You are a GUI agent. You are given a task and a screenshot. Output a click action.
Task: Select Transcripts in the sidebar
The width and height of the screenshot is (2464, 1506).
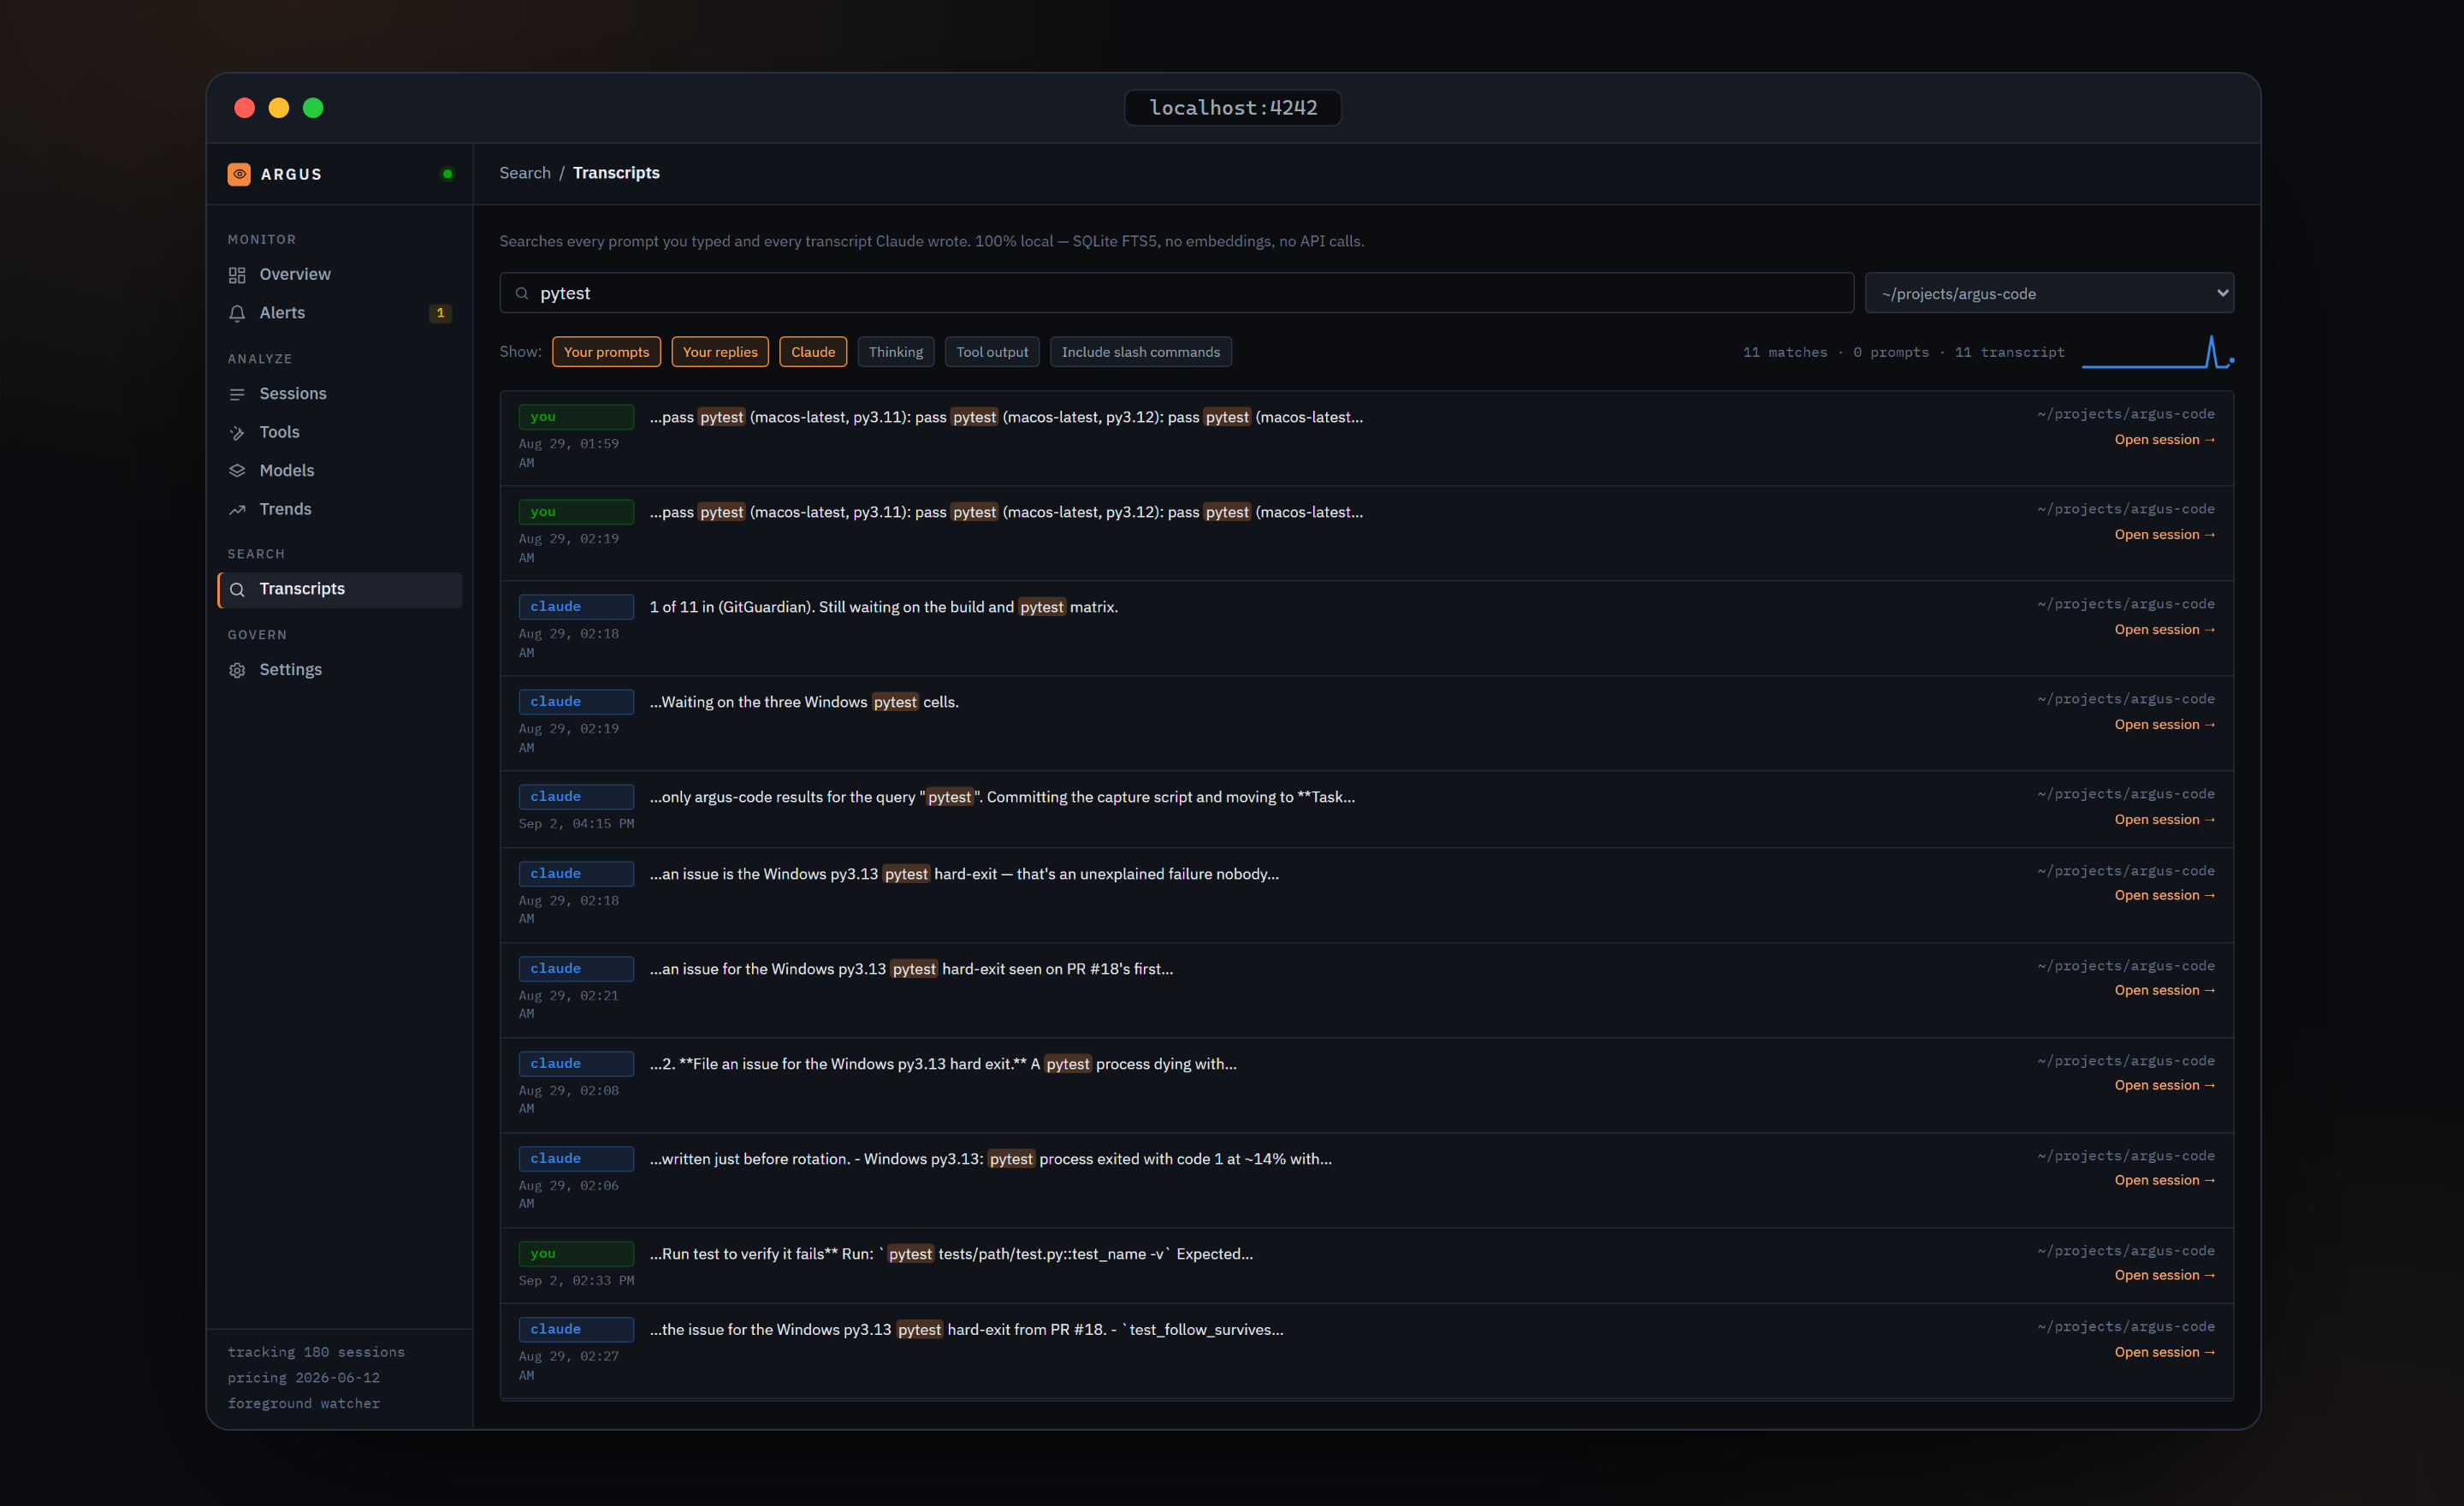(339, 589)
